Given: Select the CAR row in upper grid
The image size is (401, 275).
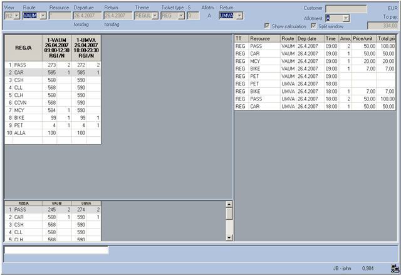Looking at the screenshot, I should point(53,73).
